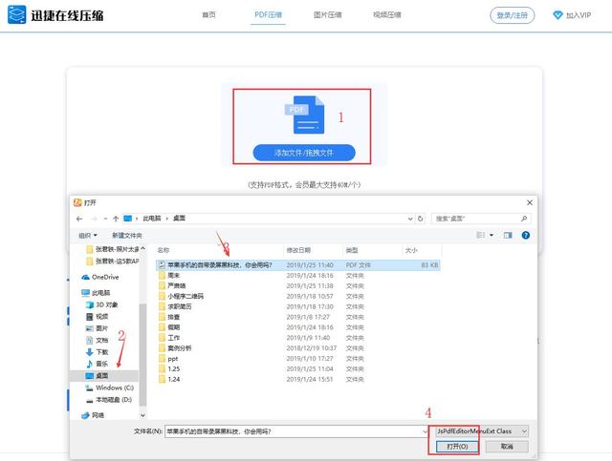This screenshot has width=612, height=461.
Task: Click the up-directory arrow in file dialog
Action: pyautogui.click(x=116, y=219)
